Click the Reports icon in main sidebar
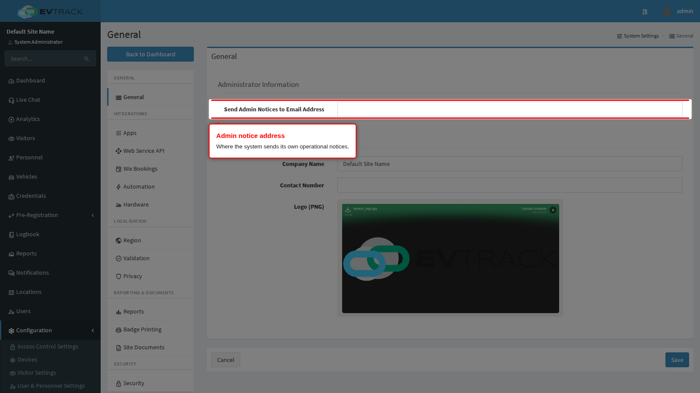 point(11,254)
